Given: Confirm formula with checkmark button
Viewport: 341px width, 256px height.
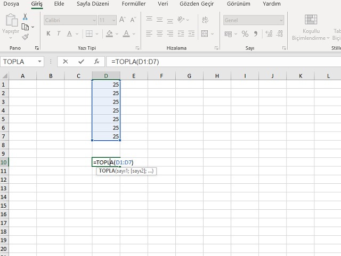Looking at the screenshot, I should point(81,62).
